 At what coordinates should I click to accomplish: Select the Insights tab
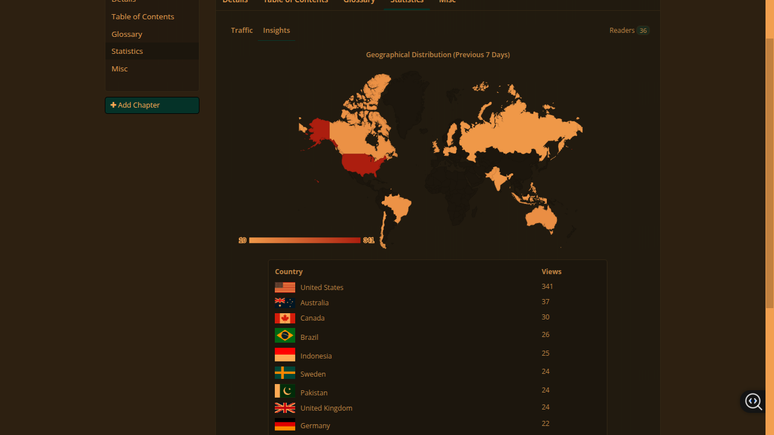click(x=277, y=31)
